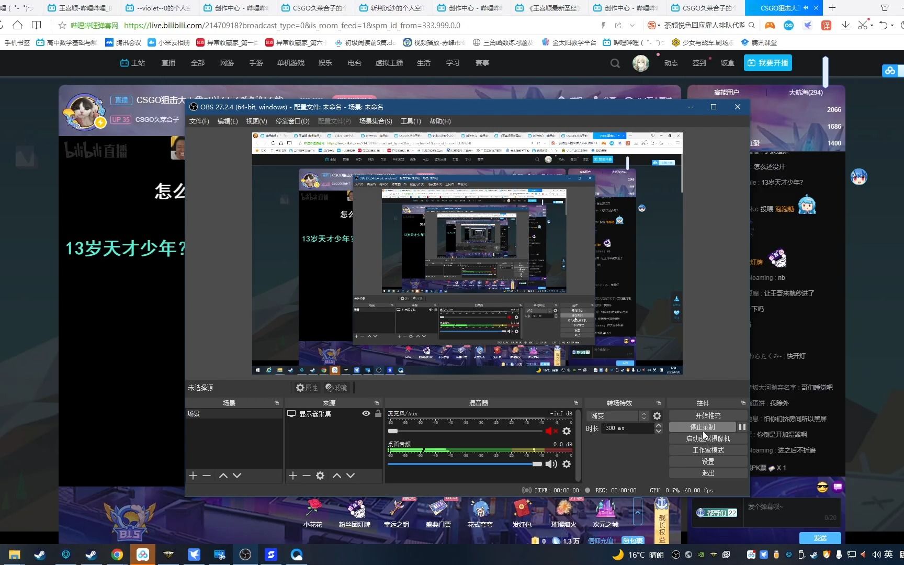This screenshot has width=904, height=565.
Task: Undock the 来源 panel
Action: click(x=377, y=403)
